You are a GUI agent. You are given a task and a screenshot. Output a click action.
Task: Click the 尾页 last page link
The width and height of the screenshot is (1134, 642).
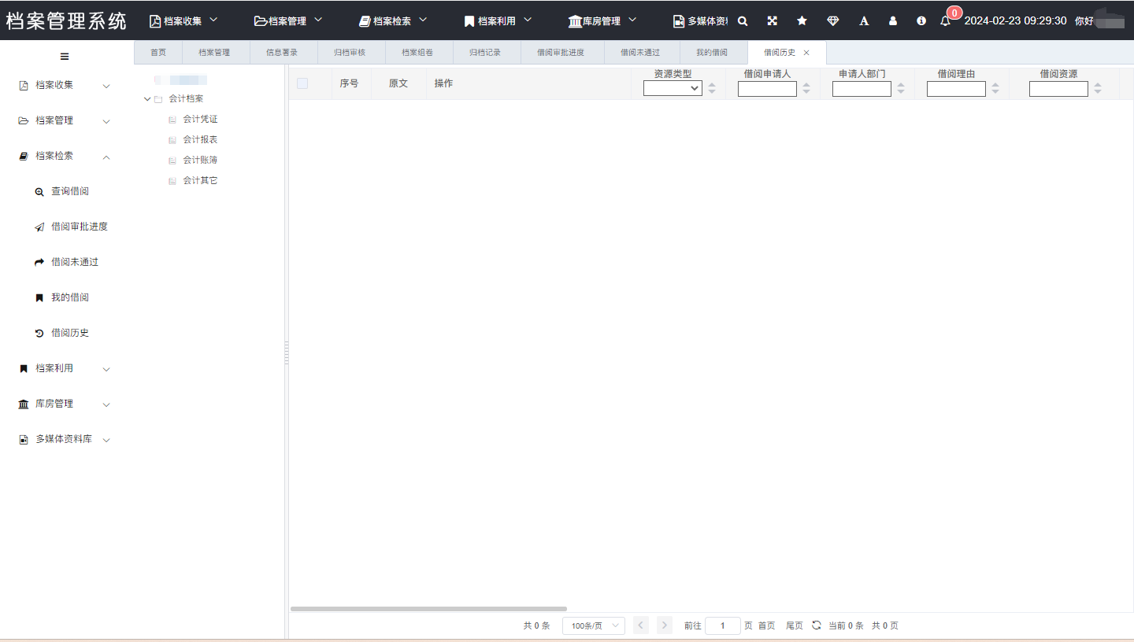(795, 625)
